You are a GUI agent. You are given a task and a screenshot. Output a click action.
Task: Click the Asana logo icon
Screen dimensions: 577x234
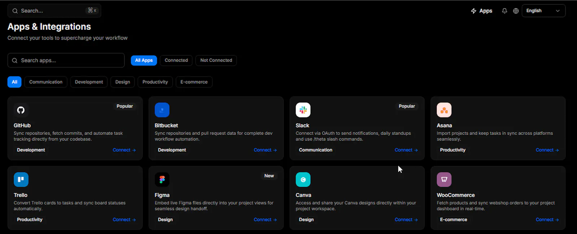click(x=444, y=110)
